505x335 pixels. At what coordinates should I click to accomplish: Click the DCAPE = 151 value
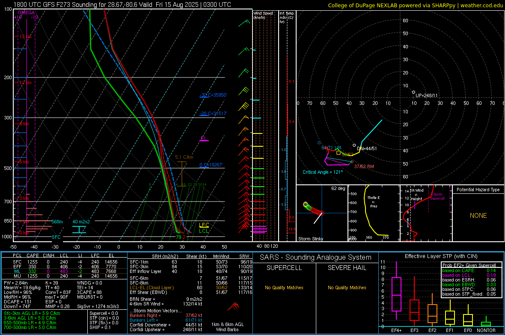click(18, 302)
